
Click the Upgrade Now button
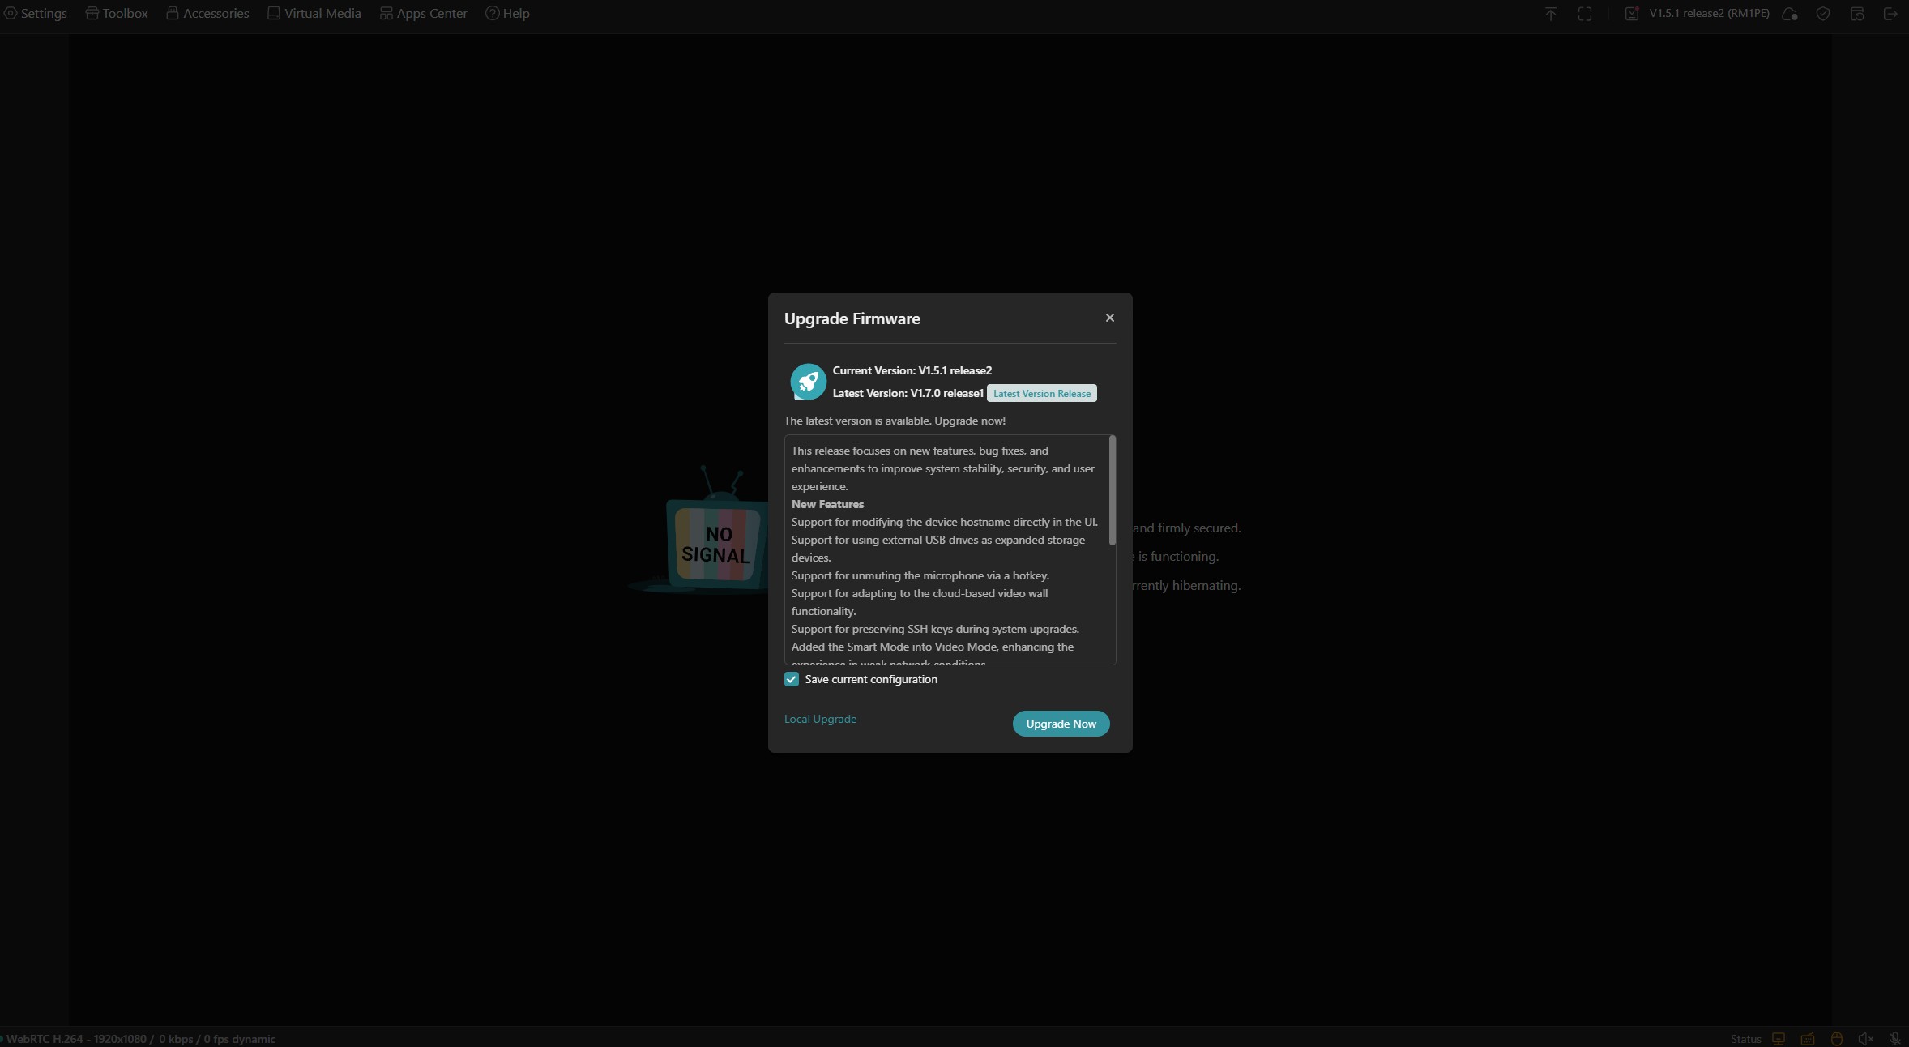[1061, 724]
